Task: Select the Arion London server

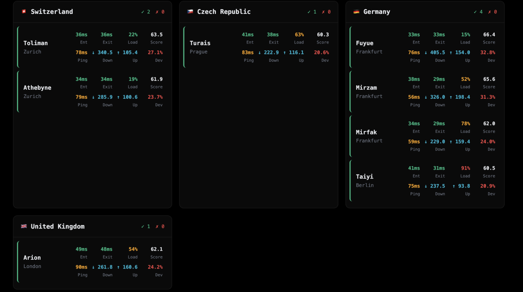Action: pos(32,258)
